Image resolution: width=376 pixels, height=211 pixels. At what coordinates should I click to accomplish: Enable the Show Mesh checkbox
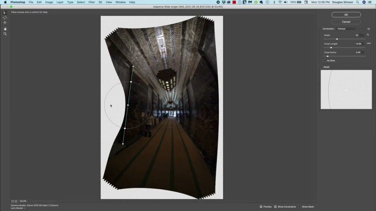pyautogui.click(x=300, y=207)
